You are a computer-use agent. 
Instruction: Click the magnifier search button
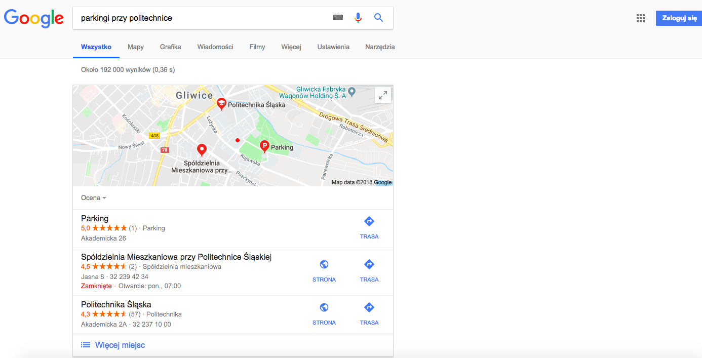coord(378,18)
